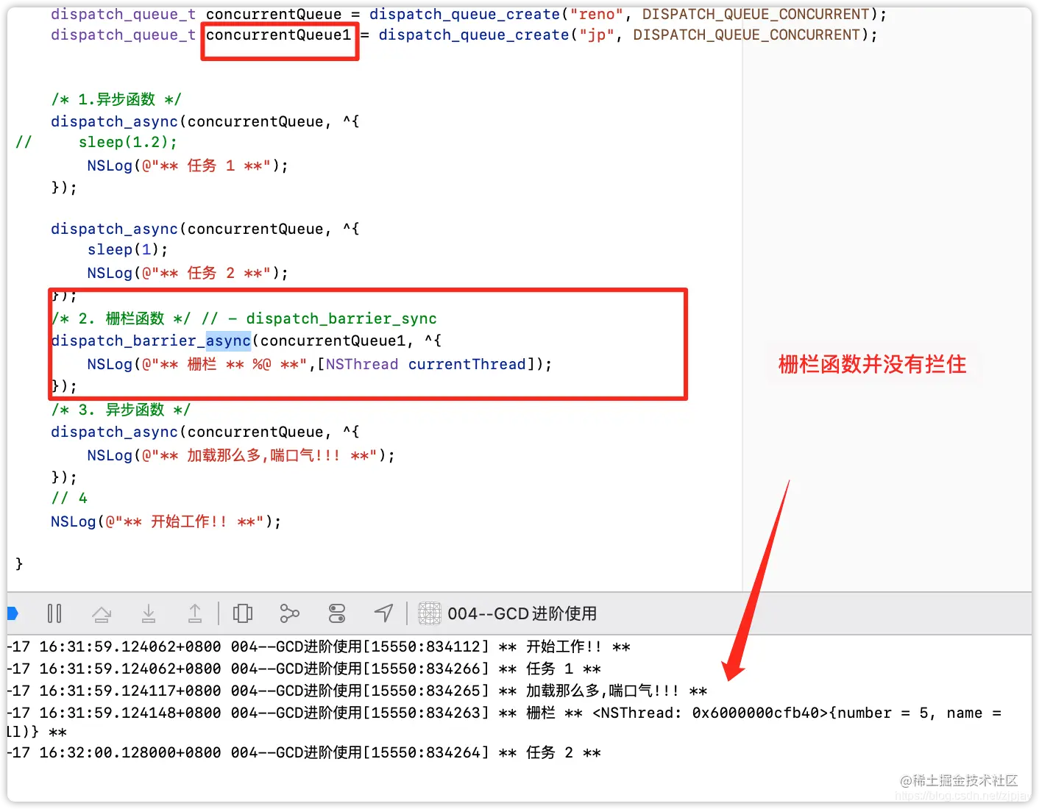Screen dimensions: 1039x809
Task: Click console log line 栅栏 NSThread
Action: point(504,722)
